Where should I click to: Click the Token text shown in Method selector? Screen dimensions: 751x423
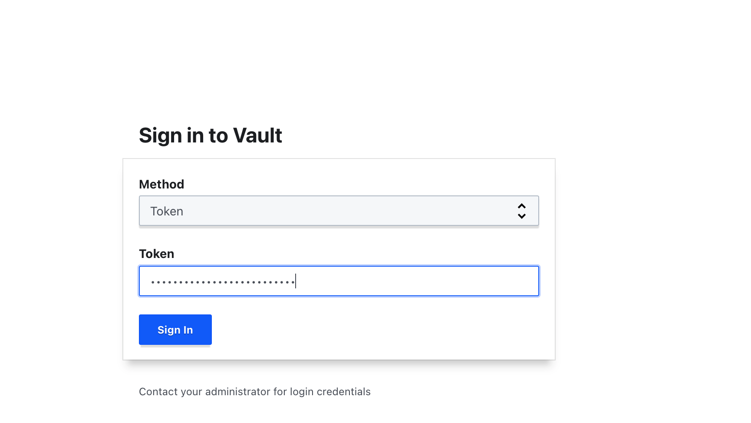(x=166, y=211)
